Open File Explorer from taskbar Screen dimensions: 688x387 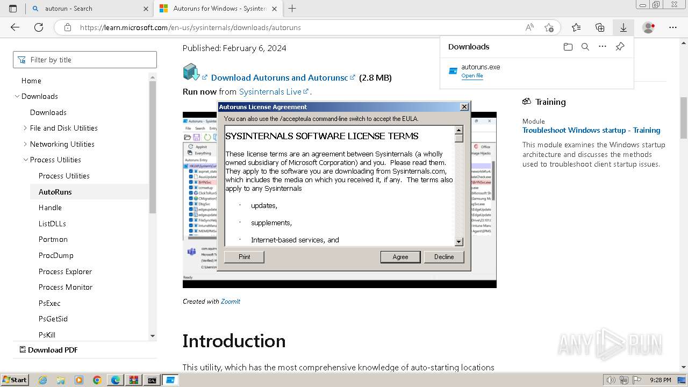point(61,380)
